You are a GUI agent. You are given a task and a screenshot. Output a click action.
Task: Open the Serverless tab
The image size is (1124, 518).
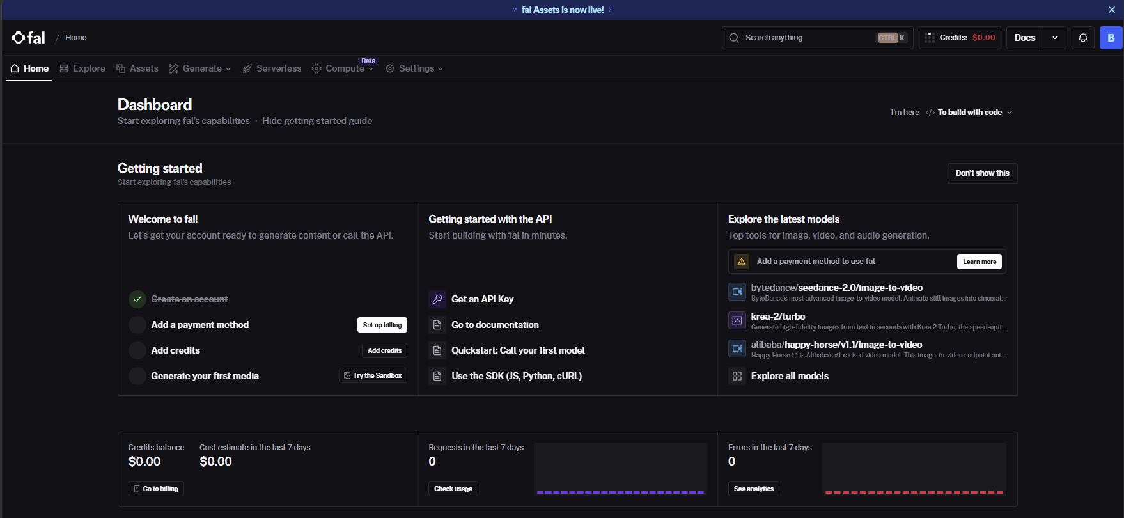tap(272, 68)
